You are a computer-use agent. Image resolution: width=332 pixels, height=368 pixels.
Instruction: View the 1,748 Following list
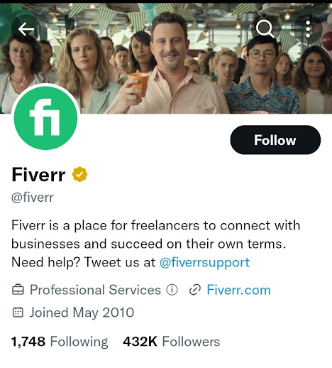tap(60, 342)
